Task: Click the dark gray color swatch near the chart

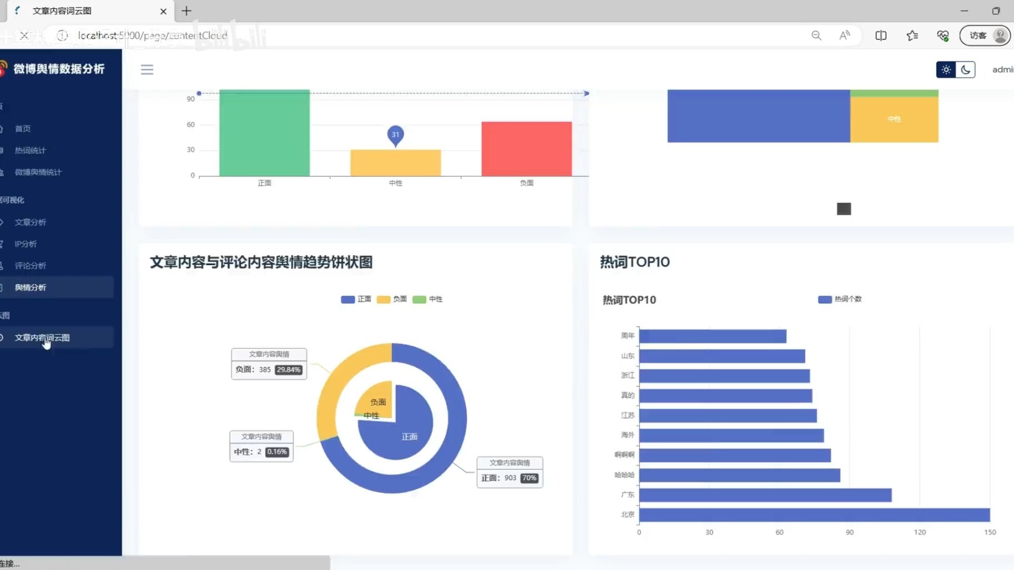Action: (844, 209)
